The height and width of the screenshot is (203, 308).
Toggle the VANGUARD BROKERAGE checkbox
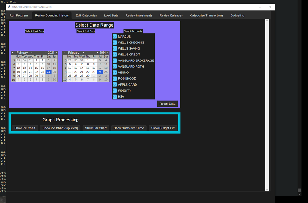pyautogui.click(x=115, y=60)
